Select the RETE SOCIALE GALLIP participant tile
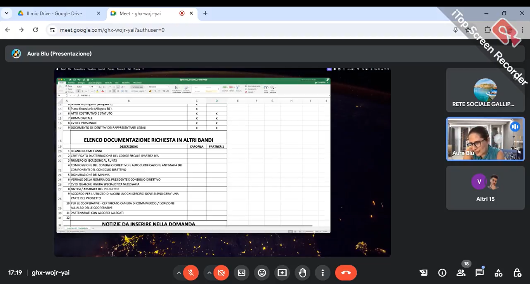Image resolution: width=530 pixels, height=284 pixels. (x=485, y=90)
